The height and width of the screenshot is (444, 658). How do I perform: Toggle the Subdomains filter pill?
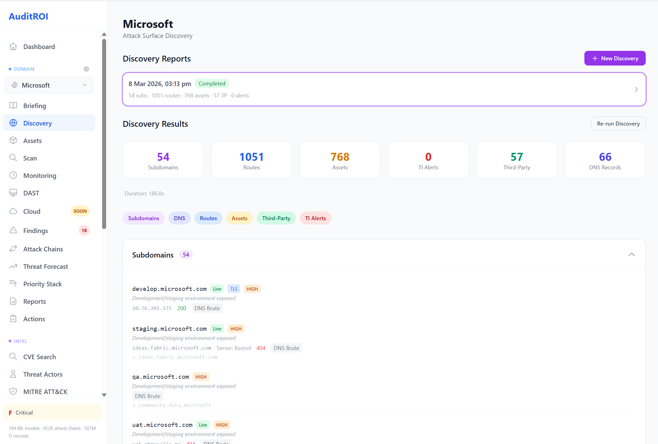[144, 218]
